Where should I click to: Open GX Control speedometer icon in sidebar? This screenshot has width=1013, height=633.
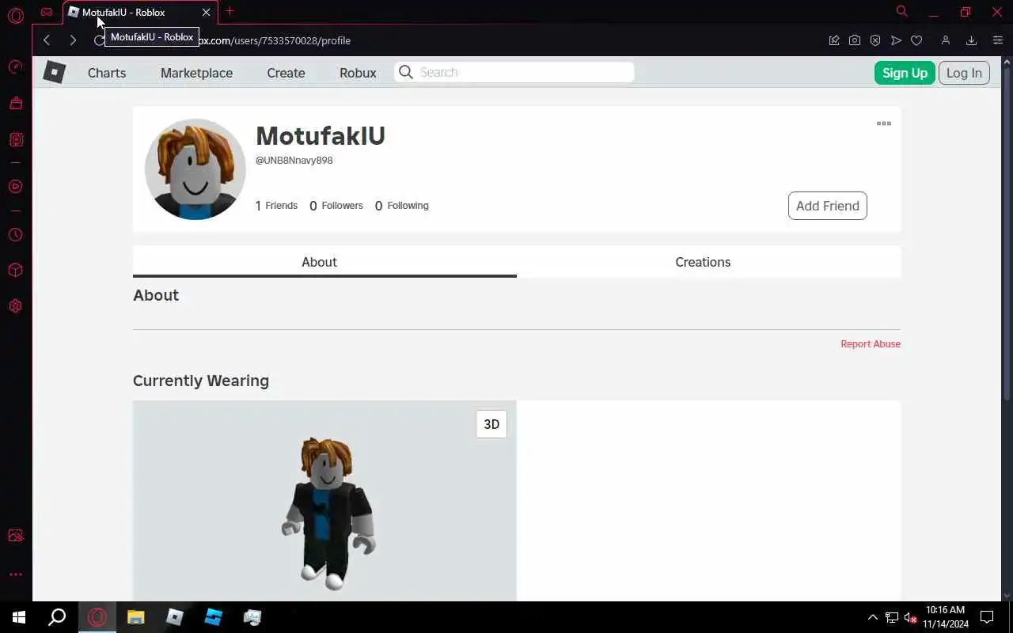tap(15, 66)
